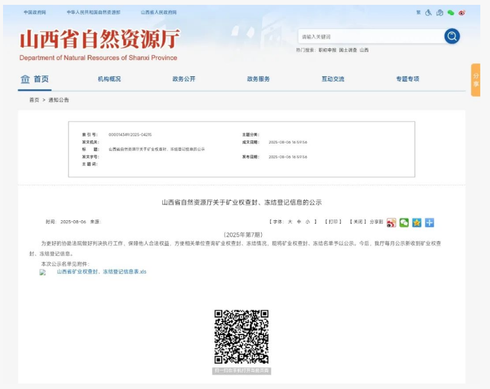
Task: Share article to WeChat via green icon
Action: tap(404, 223)
